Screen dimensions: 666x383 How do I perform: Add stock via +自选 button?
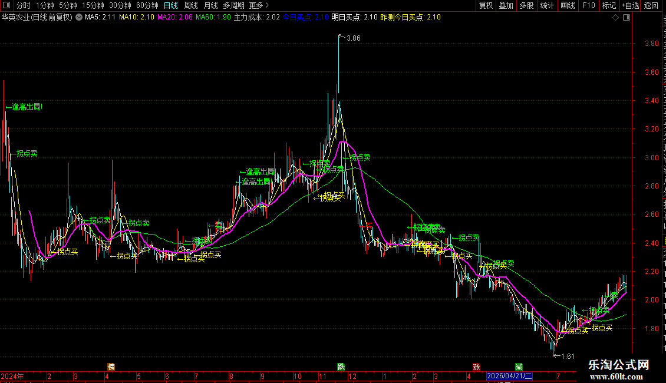click(x=630, y=5)
